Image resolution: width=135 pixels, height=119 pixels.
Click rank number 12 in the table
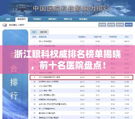(34, 91)
